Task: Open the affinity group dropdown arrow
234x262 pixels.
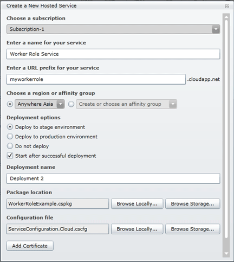Action: pos(173,104)
